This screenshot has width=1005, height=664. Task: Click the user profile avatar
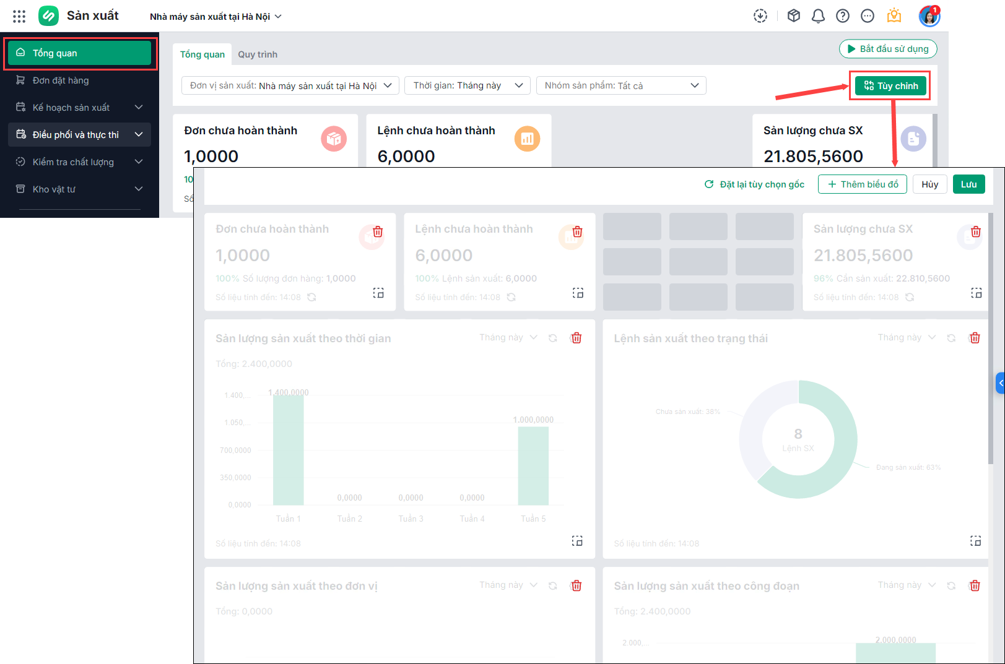point(929,16)
